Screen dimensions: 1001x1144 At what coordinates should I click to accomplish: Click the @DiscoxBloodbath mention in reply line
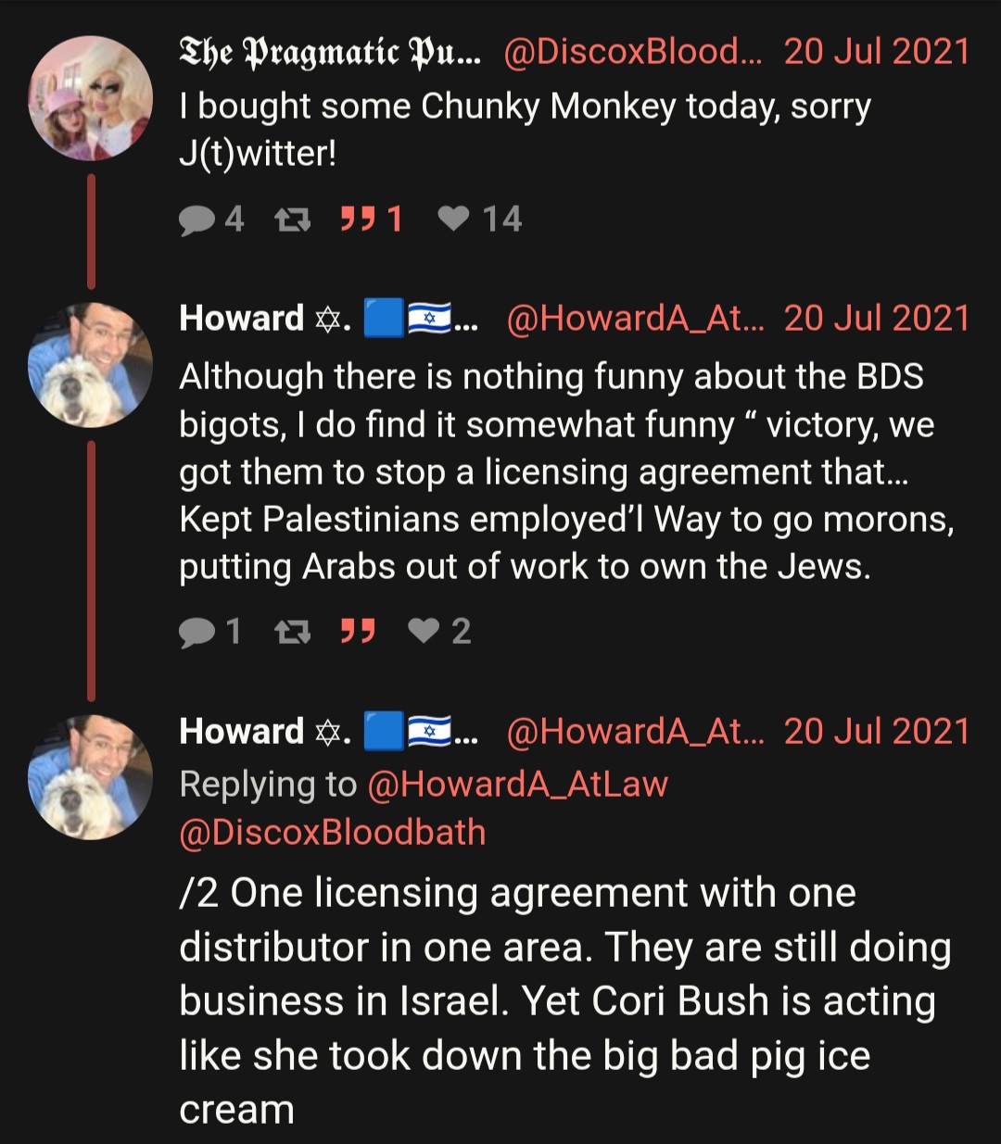pos(332,832)
